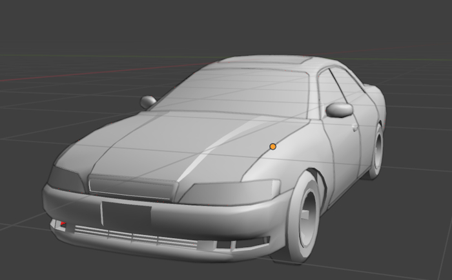
Task: Select the headlight above the front wheel side
Action: pyautogui.click(x=232, y=192)
